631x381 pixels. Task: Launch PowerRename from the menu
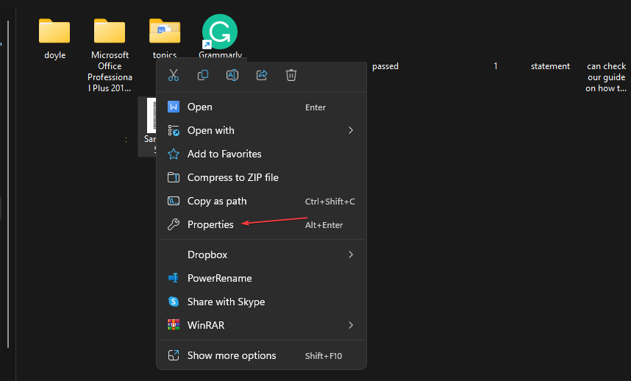click(219, 278)
